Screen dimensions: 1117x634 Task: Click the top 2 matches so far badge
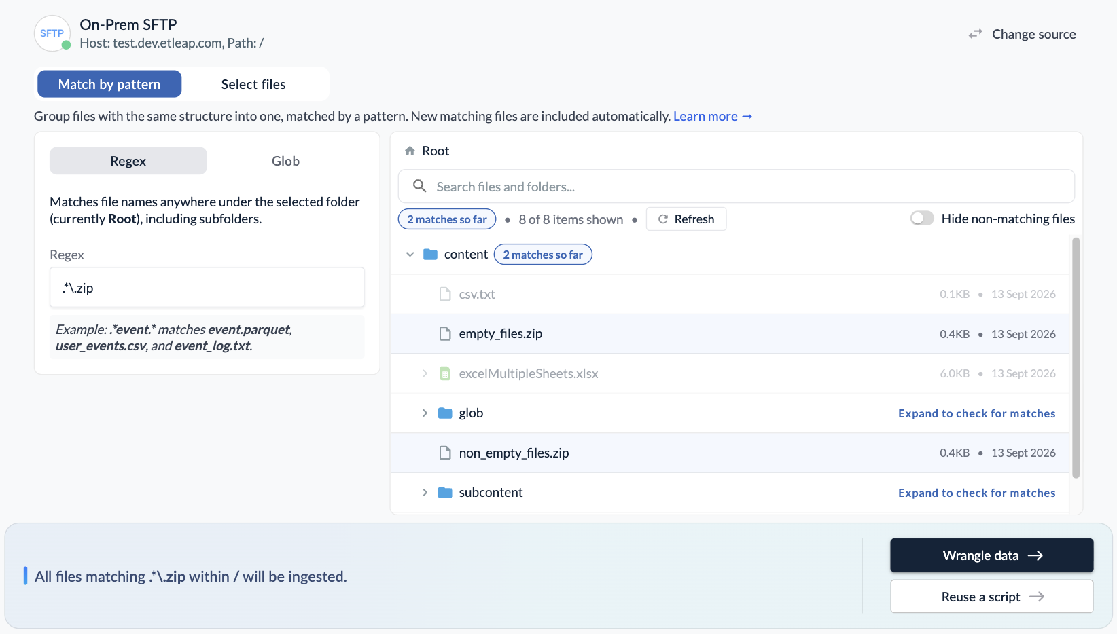tap(447, 219)
